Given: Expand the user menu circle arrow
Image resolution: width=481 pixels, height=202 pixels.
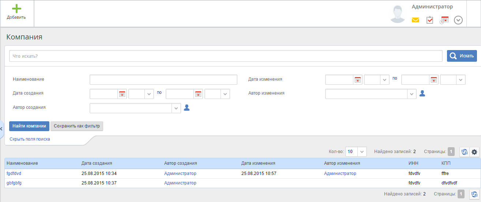Looking at the screenshot, I should (458, 20).
